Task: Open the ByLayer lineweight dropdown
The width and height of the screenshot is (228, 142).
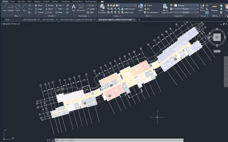Action: click(x=186, y=9)
